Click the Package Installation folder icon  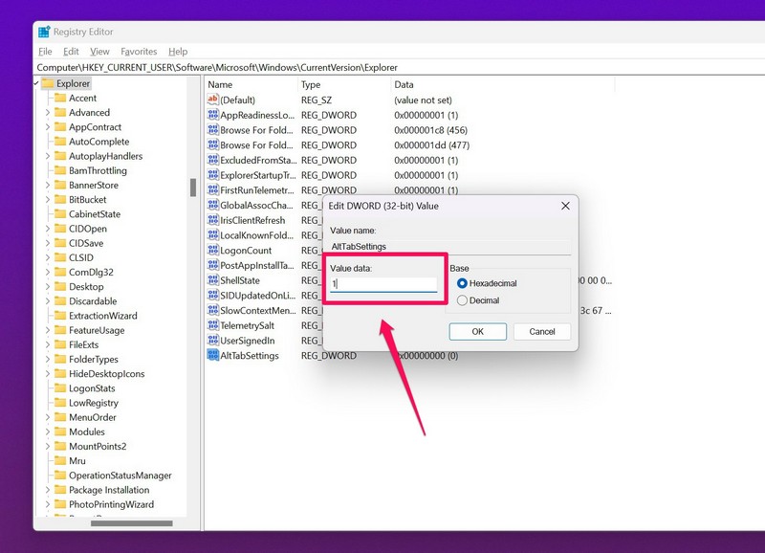click(60, 490)
